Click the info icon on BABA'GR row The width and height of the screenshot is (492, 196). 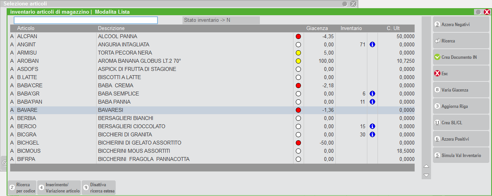click(x=372, y=94)
